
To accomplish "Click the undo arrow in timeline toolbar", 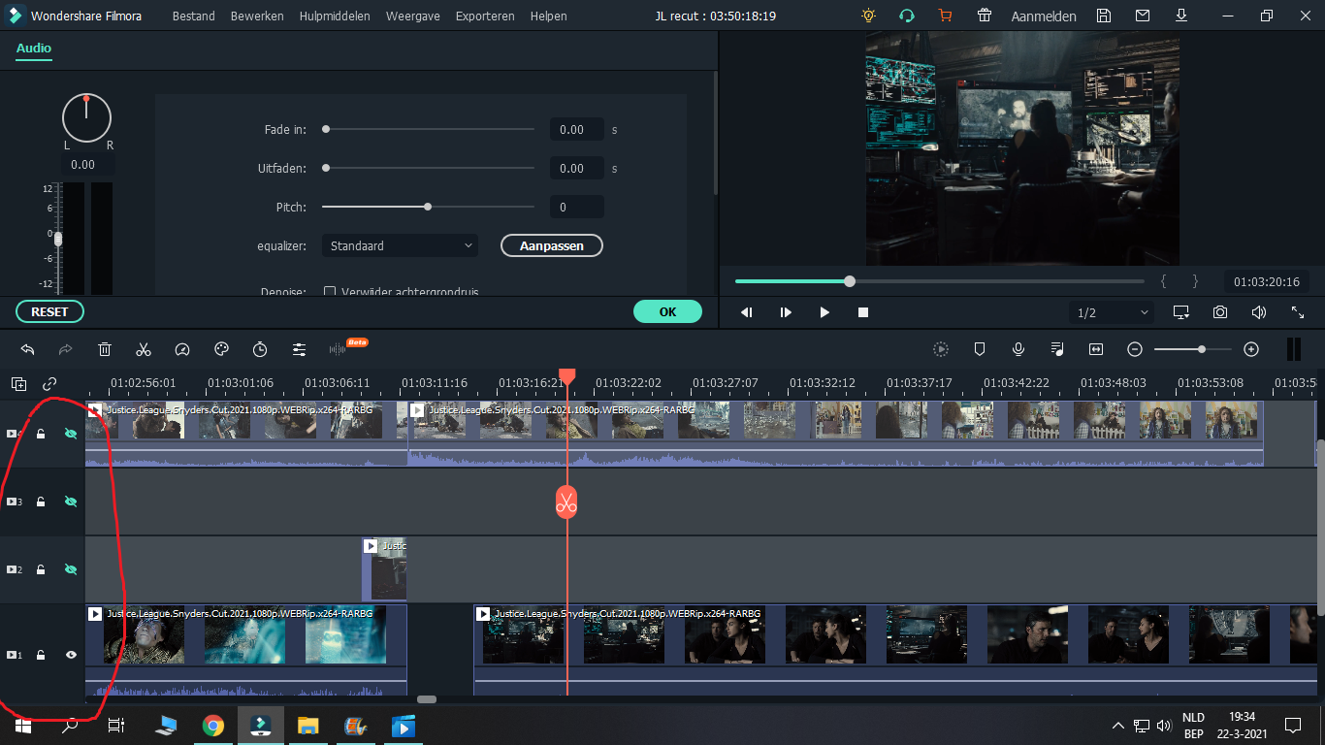I will (x=27, y=349).
